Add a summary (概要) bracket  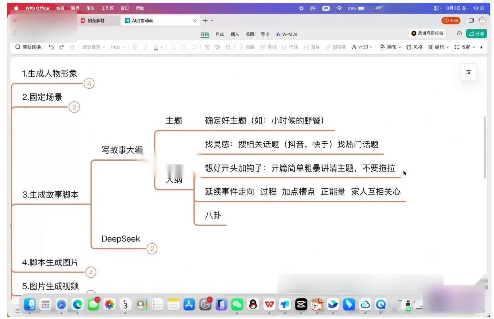pyautogui.click(x=247, y=47)
